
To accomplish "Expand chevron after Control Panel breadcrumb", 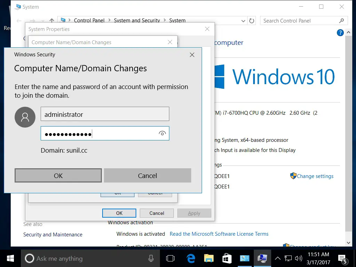I will point(109,20).
